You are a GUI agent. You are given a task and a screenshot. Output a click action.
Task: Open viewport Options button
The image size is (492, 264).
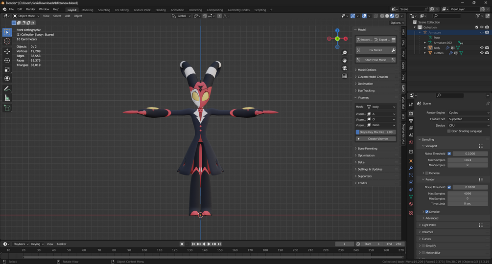click(397, 23)
